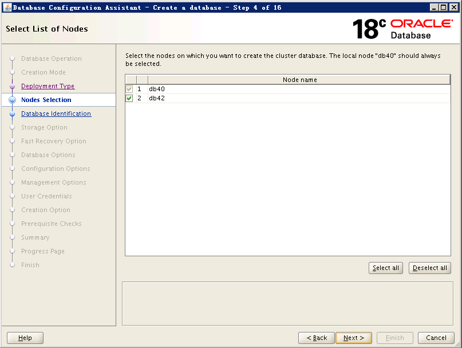The width and height of the screenshot is (462, 348).
Task: Click the Creation Mode step label
Action: coord(44,72)
